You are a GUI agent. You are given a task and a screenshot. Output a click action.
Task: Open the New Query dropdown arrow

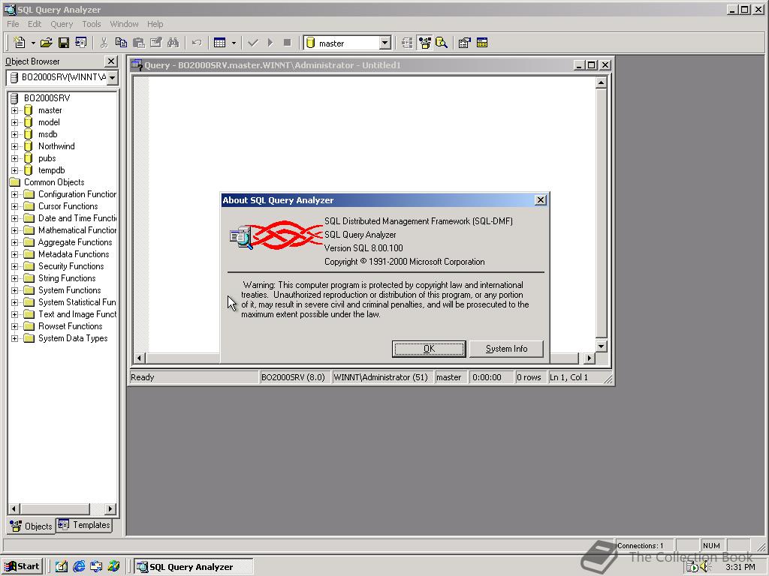point(33,43)
